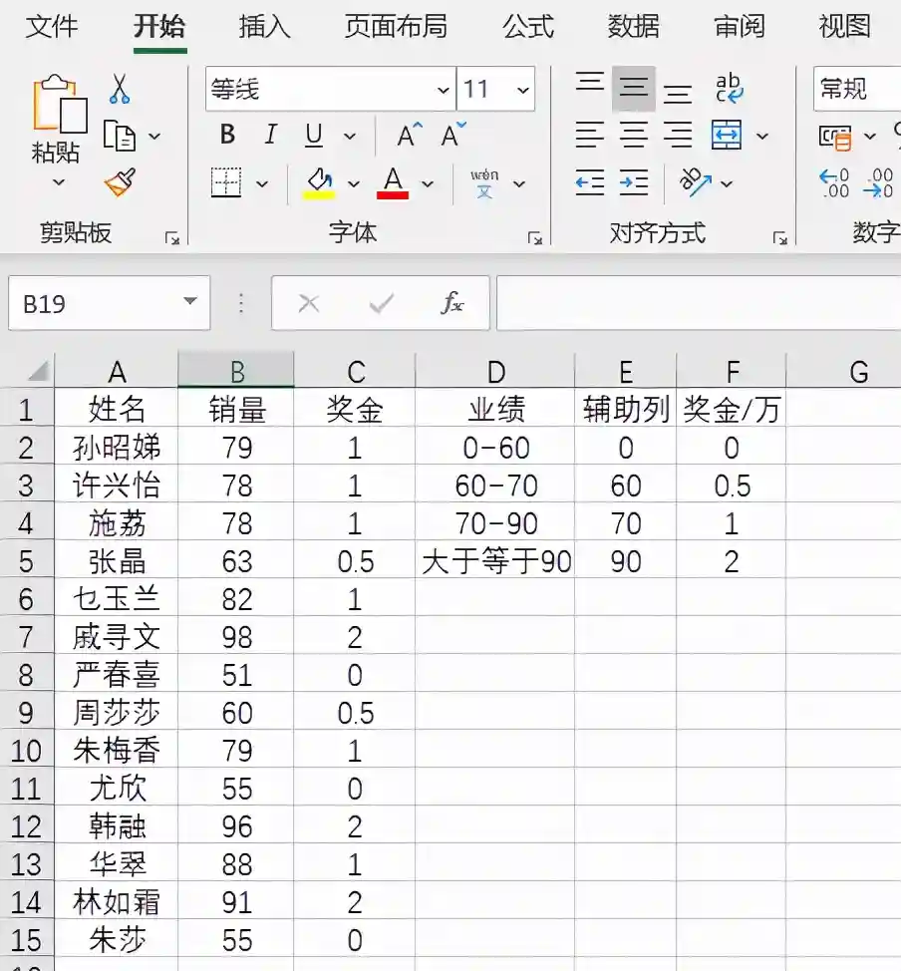
Task: Toggle Italic formatting
Action: click(270, 136)
